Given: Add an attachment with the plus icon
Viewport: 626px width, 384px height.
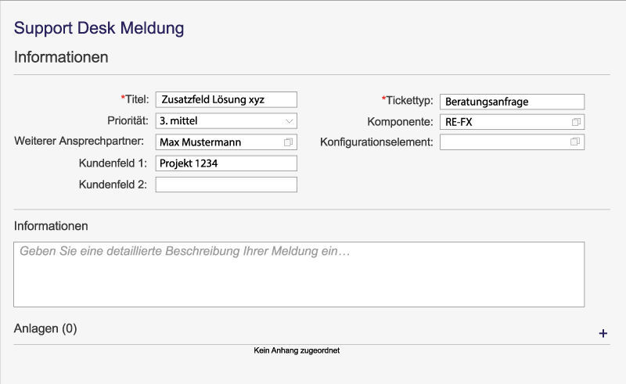Looking at the screenshot, I should pos(603,333).
